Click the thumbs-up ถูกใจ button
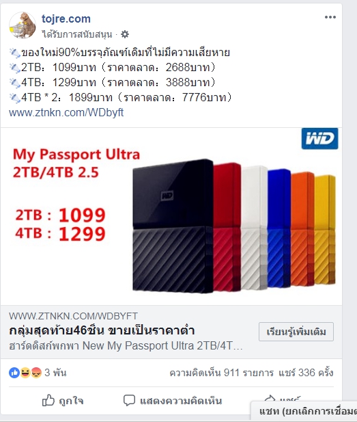The height and width of the screenshot is (422, 357). [x=63, y=401]
